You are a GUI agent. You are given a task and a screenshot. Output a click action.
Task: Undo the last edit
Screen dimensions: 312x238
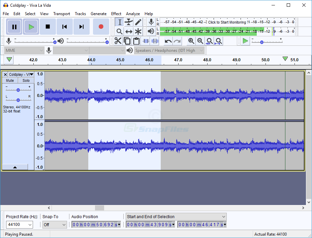168,41
